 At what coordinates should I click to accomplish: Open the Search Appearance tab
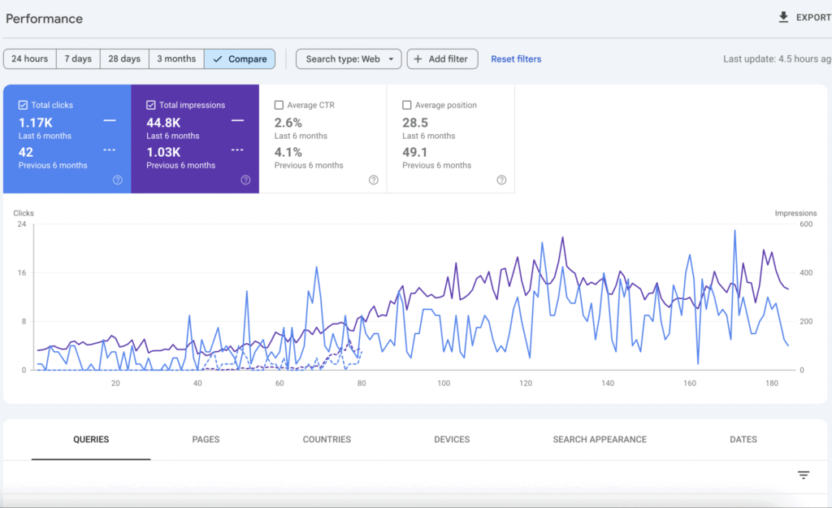(600, 440)
